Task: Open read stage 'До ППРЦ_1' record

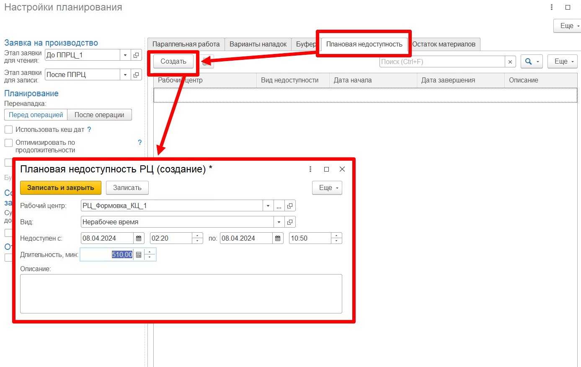Action: click(136, 55)
